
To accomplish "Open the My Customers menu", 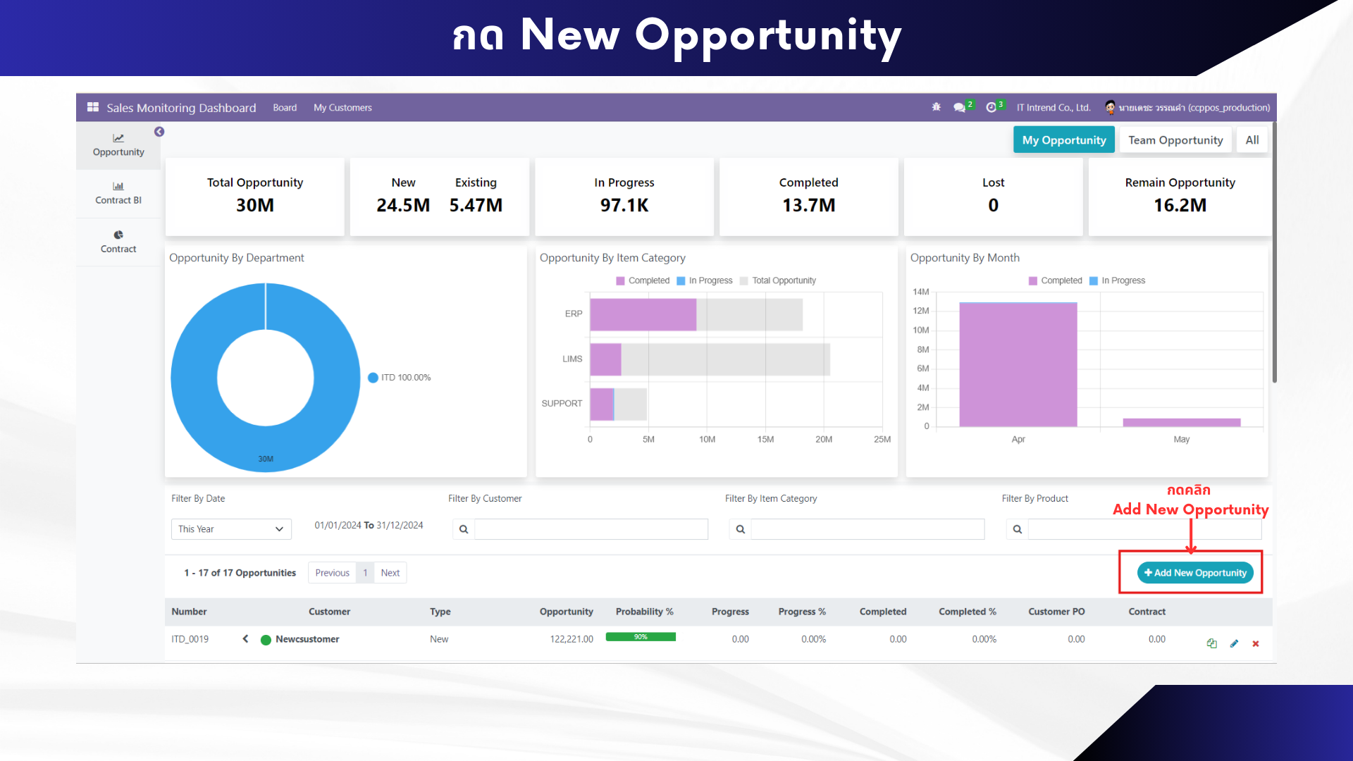I will click(342, 108).
